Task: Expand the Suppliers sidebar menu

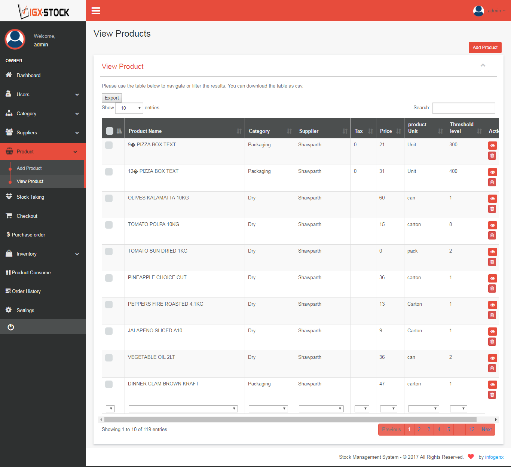Action: pyautogui.click(x=43, y=132)
